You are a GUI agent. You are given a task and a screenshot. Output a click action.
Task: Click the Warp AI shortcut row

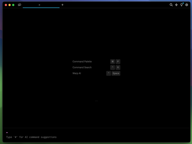[x=96, y=73]
